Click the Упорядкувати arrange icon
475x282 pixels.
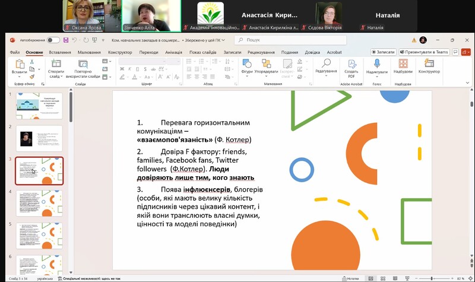coord(266,64)
